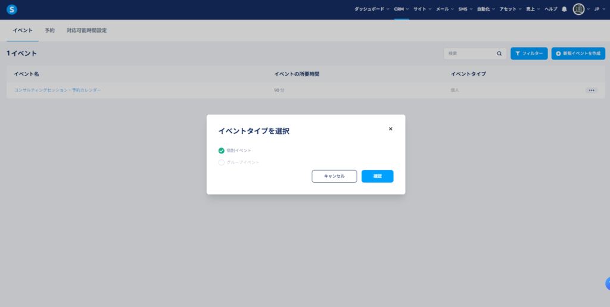The width and height of the screenshot is (610, 307).
Task: Click the blue help bubble at right edge
Action: point(607,283)
